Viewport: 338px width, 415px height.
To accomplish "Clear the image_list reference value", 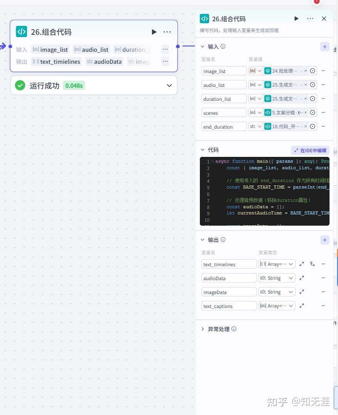I will coord(306,71).
